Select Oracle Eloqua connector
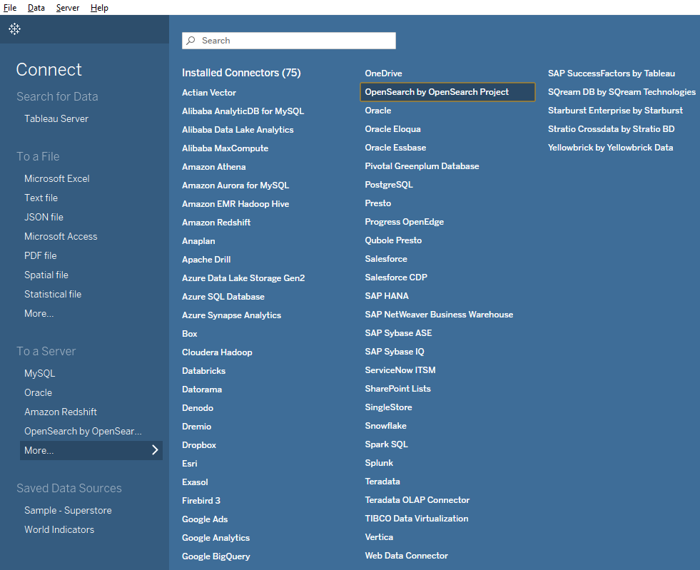700x570 pixels. (393, 129)
